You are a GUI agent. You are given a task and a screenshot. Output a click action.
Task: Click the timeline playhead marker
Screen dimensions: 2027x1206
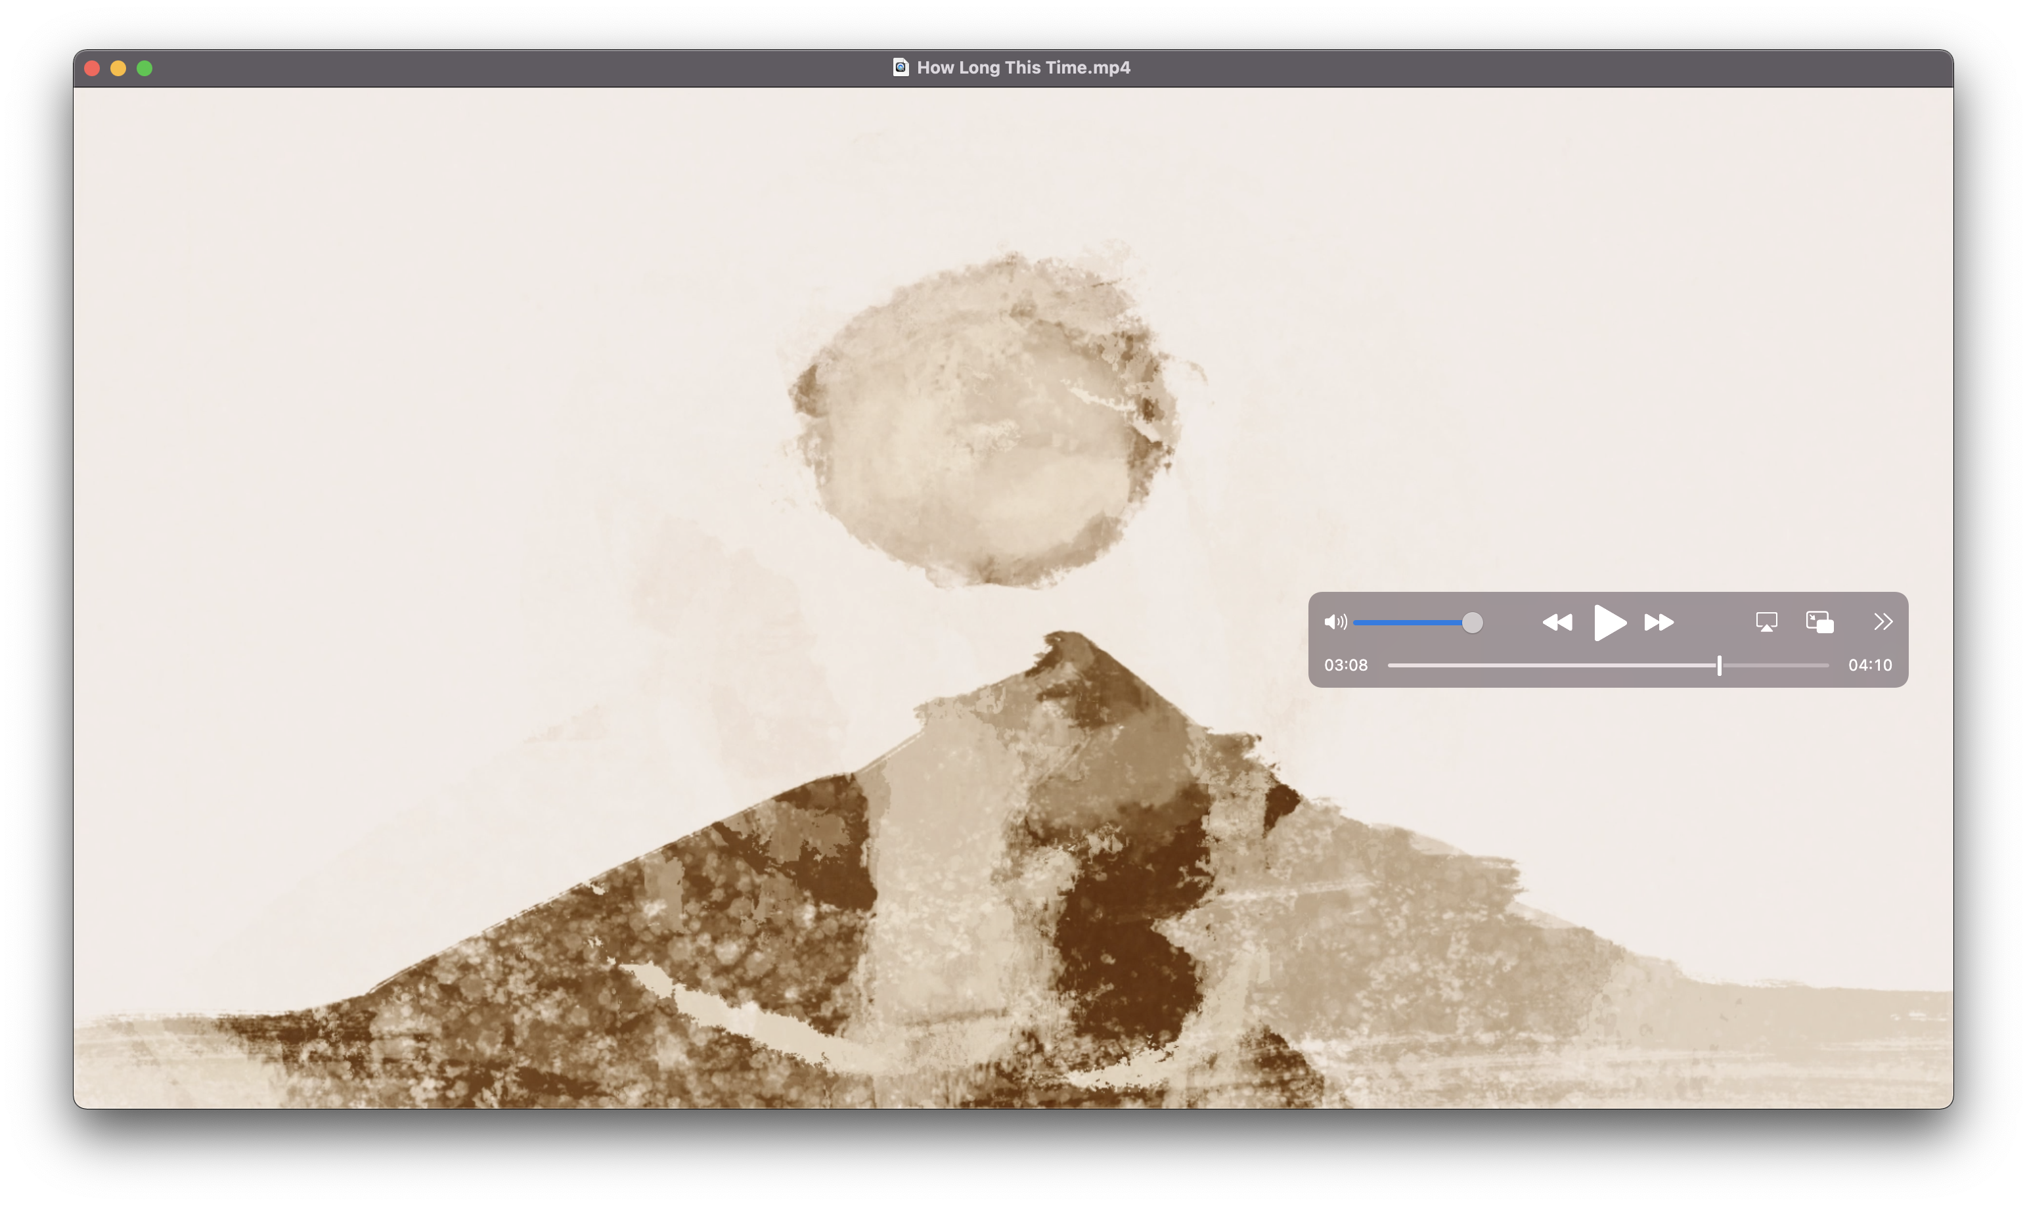click(x=1719, y=665)
